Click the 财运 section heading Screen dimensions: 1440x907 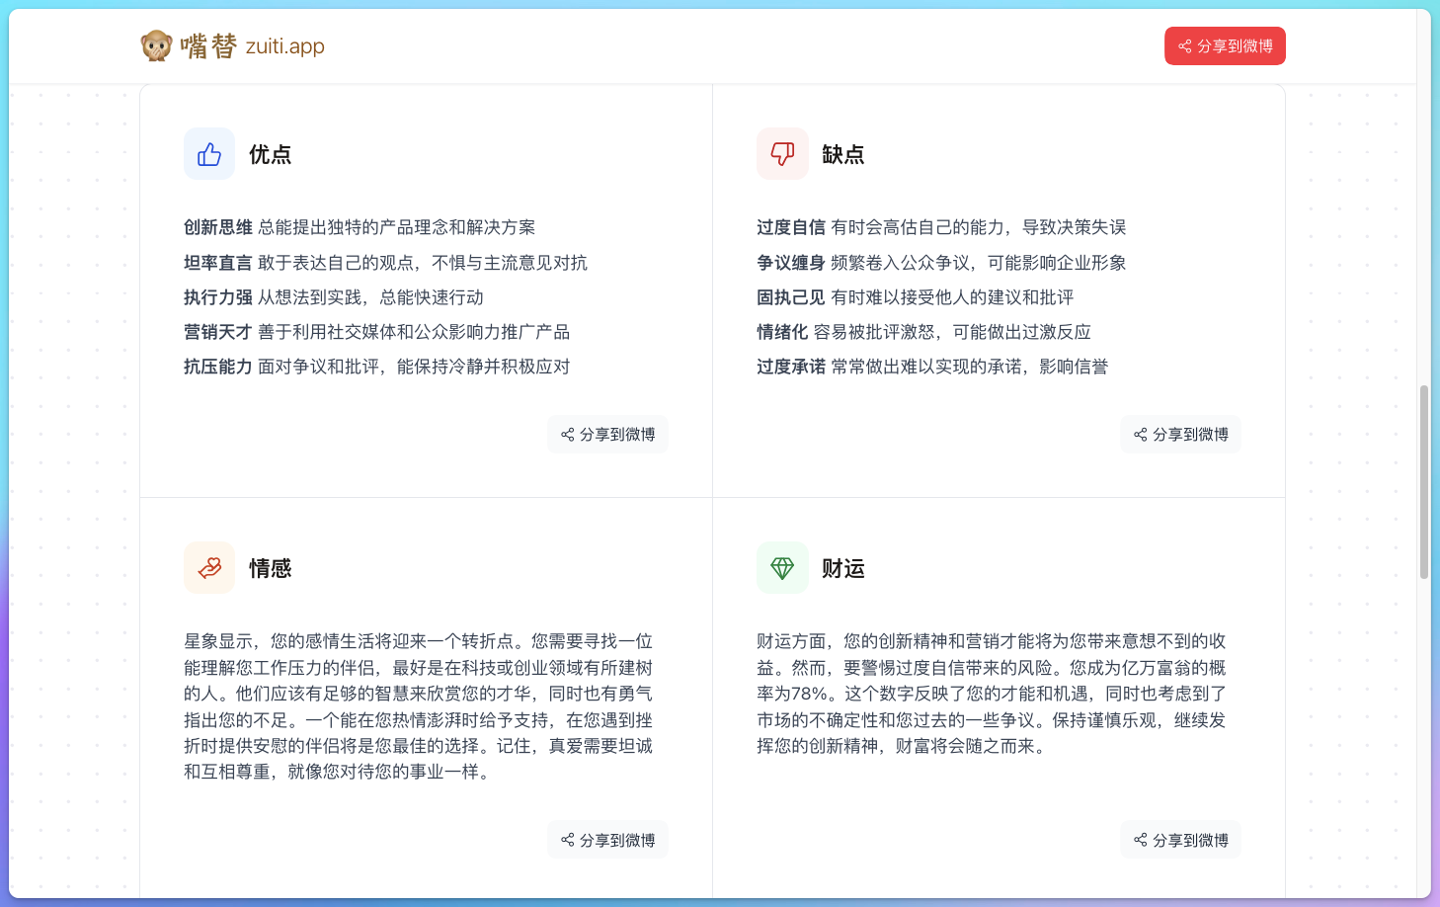click(x=842, y=568)
